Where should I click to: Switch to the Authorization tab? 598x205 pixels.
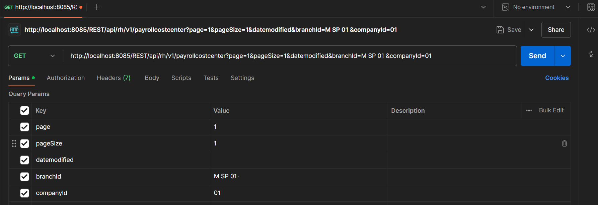click(66, 78)
